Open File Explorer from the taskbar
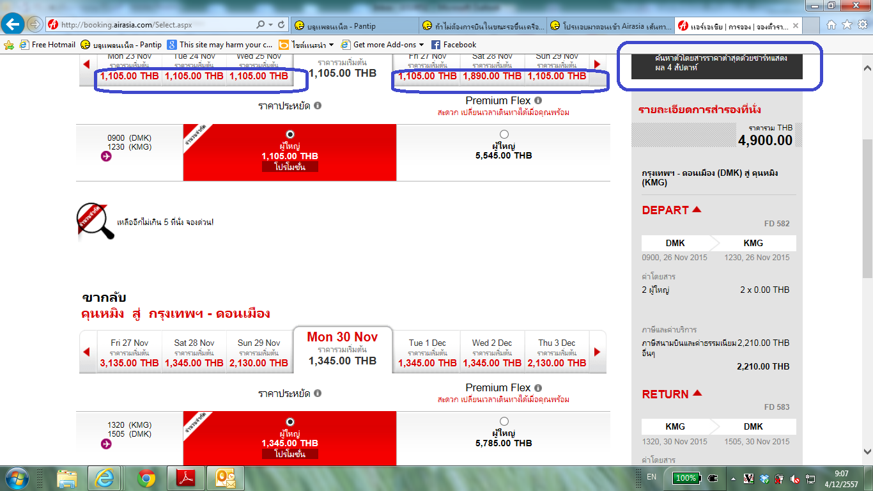873x491 pixels. (x=67, y=478)
